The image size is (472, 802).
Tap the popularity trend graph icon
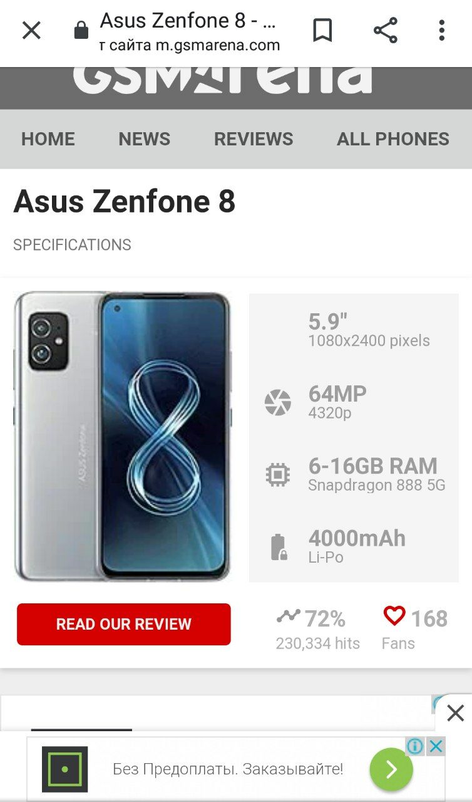point(288,617)
